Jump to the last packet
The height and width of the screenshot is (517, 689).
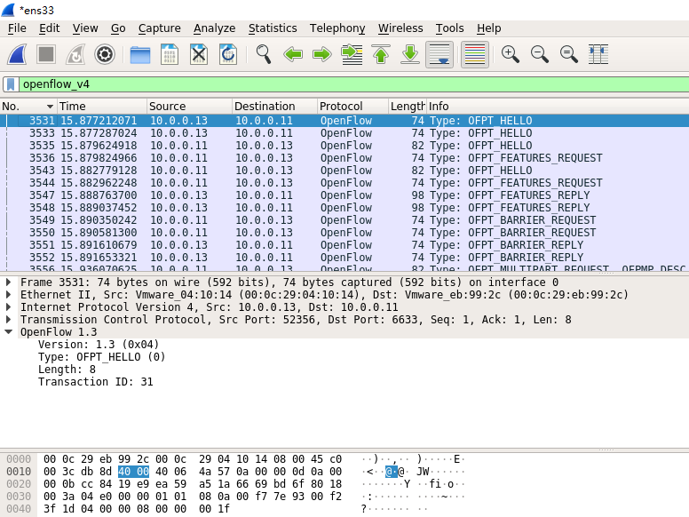coord(410,54)
